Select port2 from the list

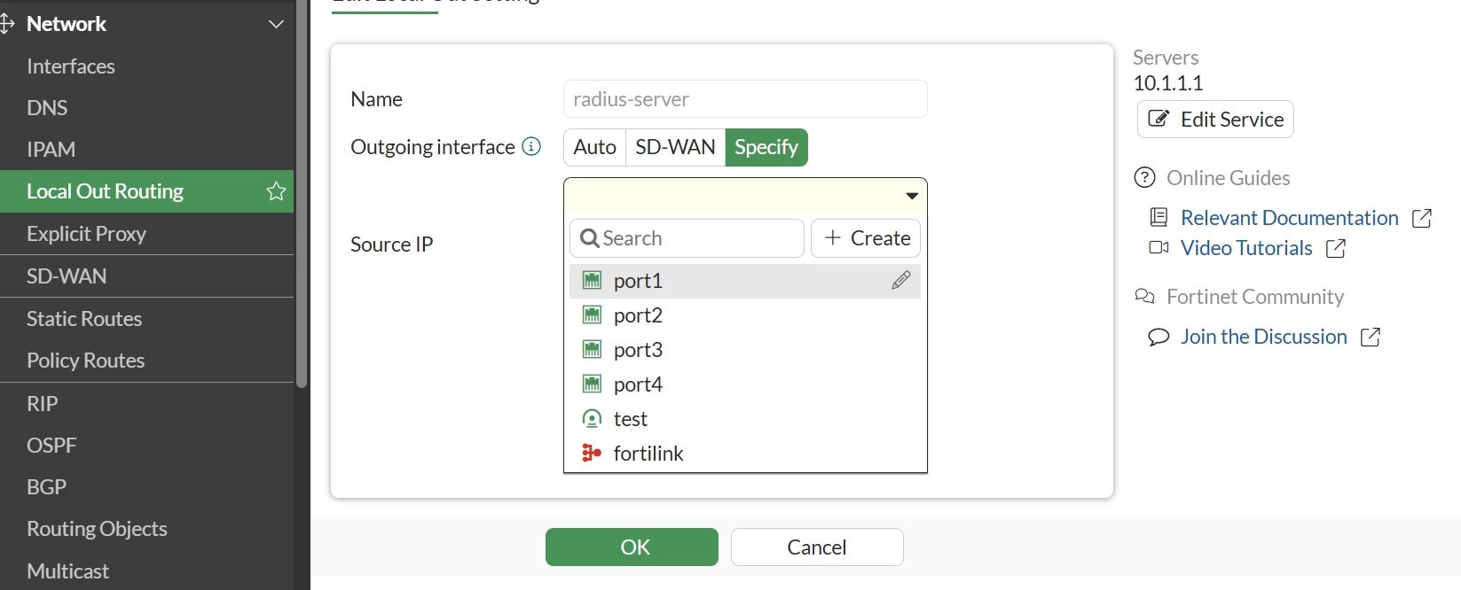(745, 315)
